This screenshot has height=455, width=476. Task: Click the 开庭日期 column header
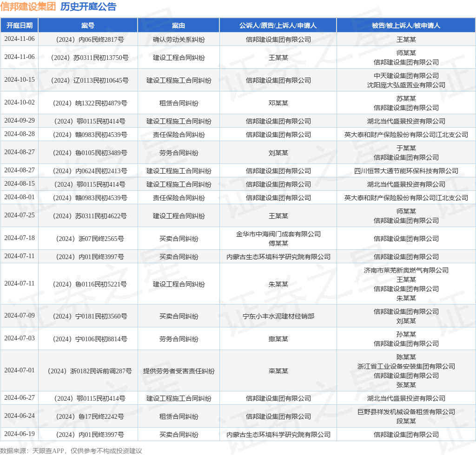20,26
